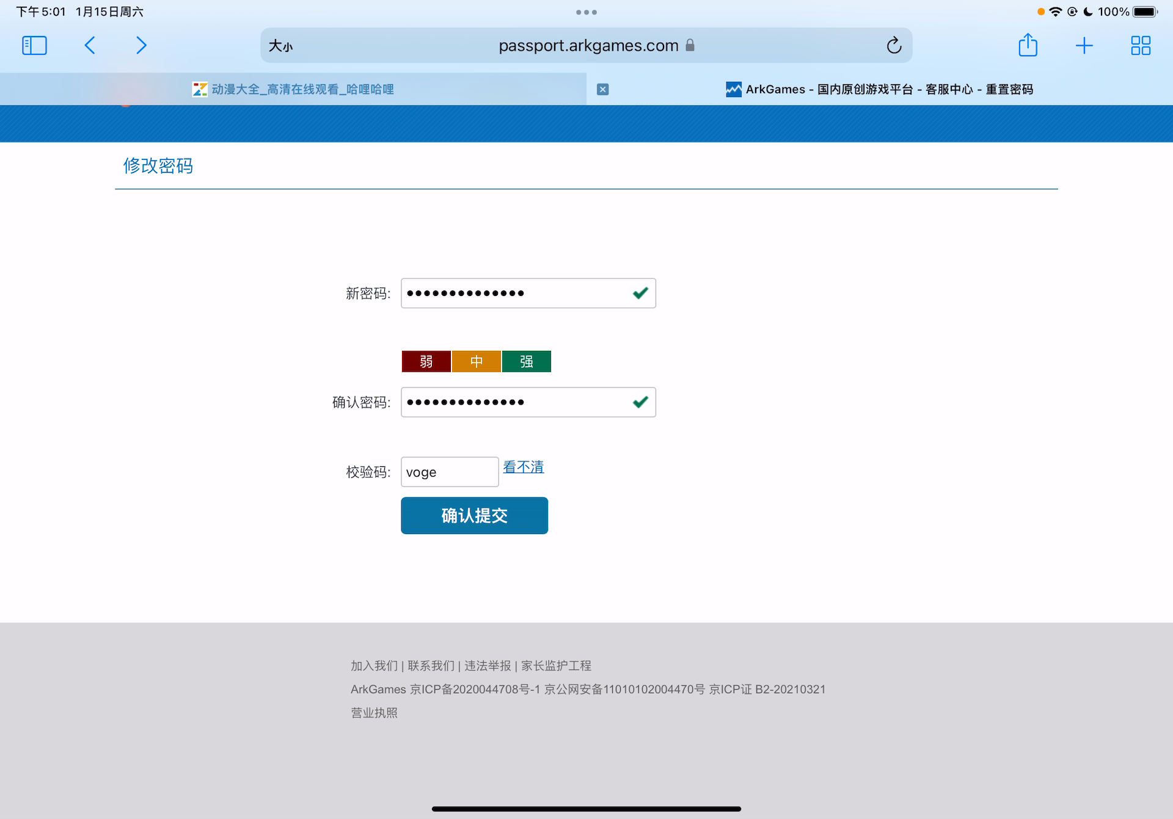Open the share sheet icon
Screen dimensions: 1173x819
click(1028, 45)
